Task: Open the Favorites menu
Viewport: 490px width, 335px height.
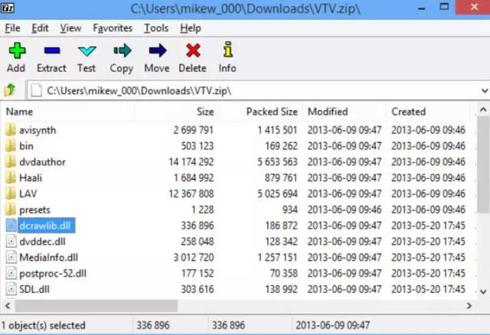Action: coord(113,28)
